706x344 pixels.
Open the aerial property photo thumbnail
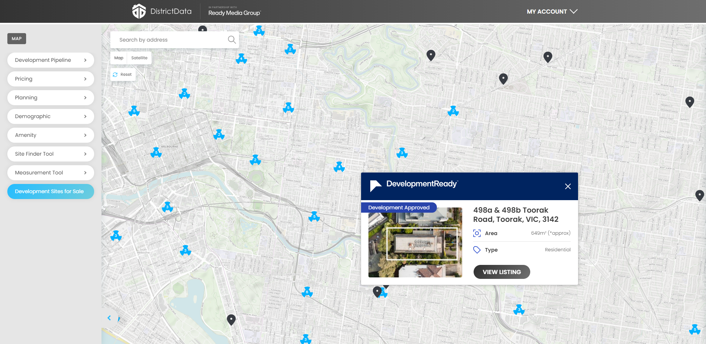415,242
